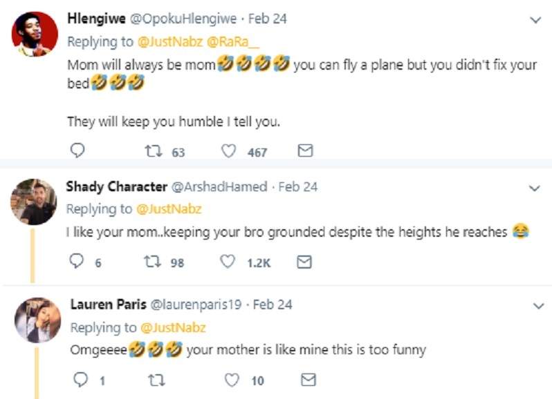Share Lauren Paris's tweet via envelope icon

[309, 380]
